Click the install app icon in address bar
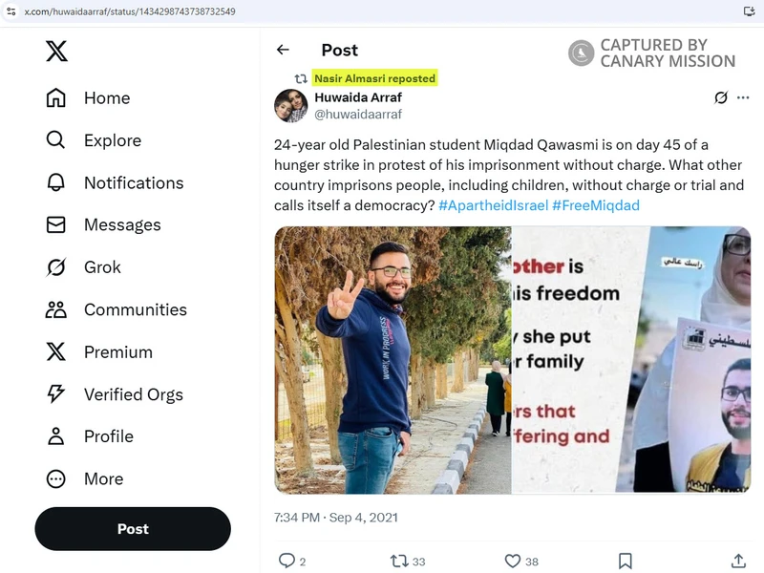 [750, 11]
